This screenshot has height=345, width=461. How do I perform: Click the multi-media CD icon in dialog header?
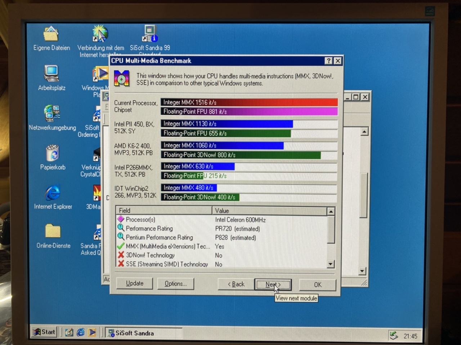[x=122, y=78]
